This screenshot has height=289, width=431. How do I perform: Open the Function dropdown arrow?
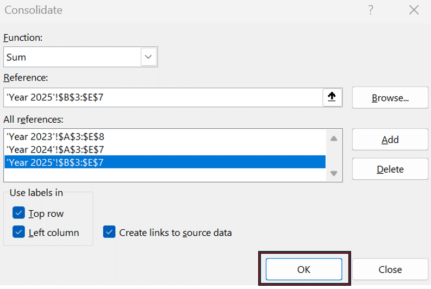pyautogui.click(x=149, y=56)
